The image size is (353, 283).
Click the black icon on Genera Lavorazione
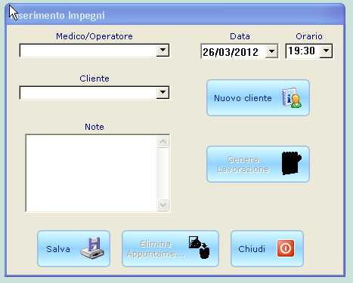[292, 163]
